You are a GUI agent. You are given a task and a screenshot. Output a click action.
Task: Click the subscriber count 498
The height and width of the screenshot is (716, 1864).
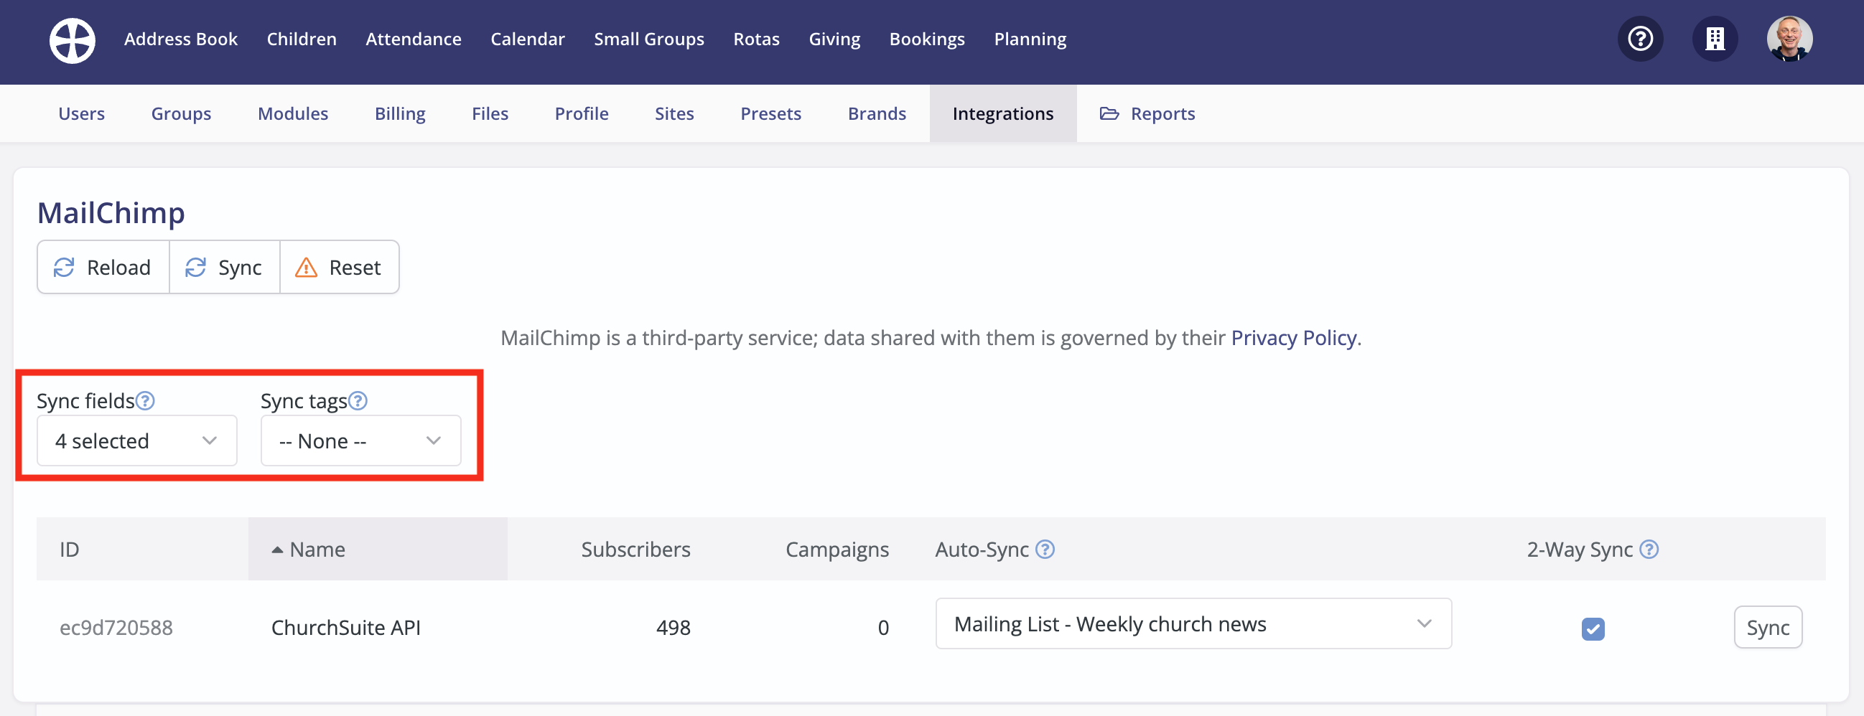pos(673,628)
